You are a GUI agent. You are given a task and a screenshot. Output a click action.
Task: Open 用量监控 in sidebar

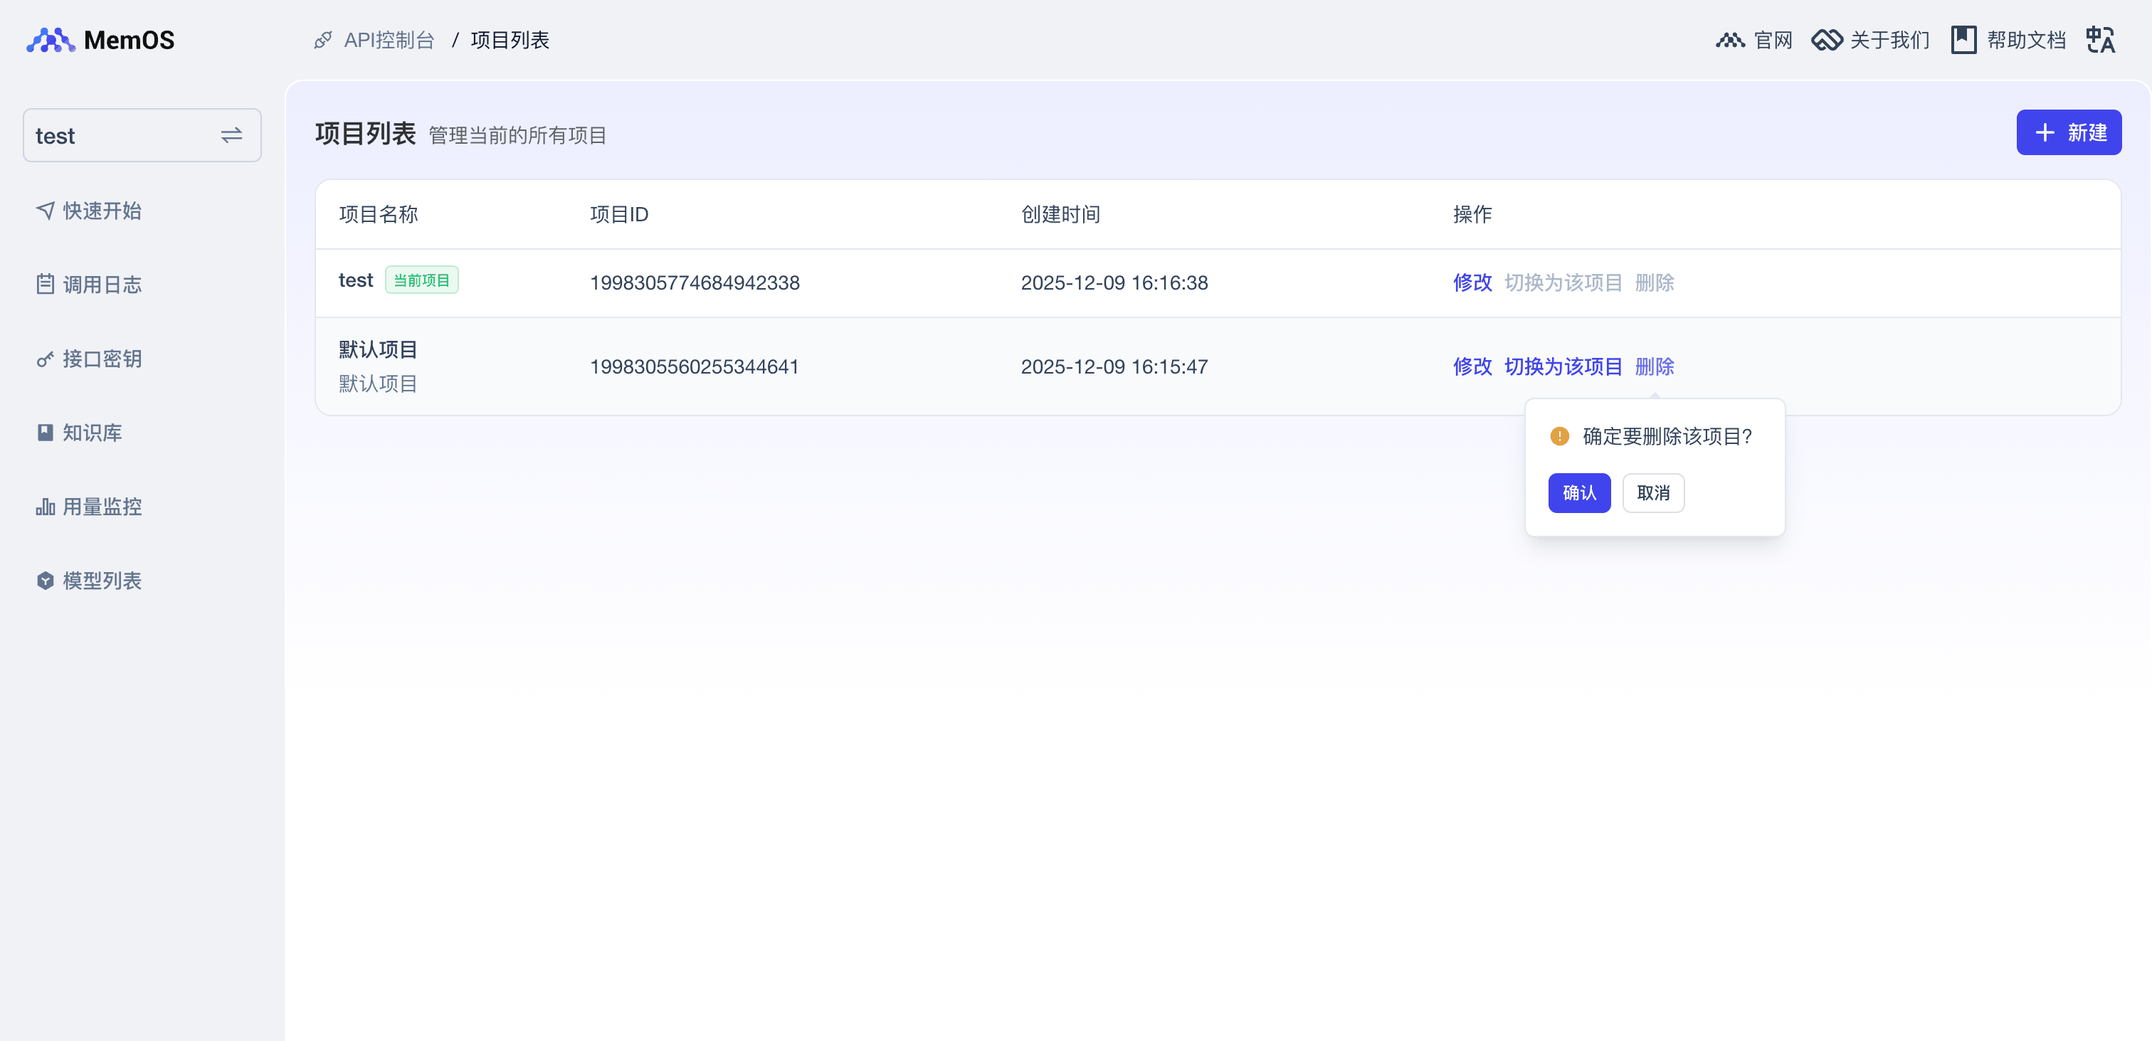point(101,507)
